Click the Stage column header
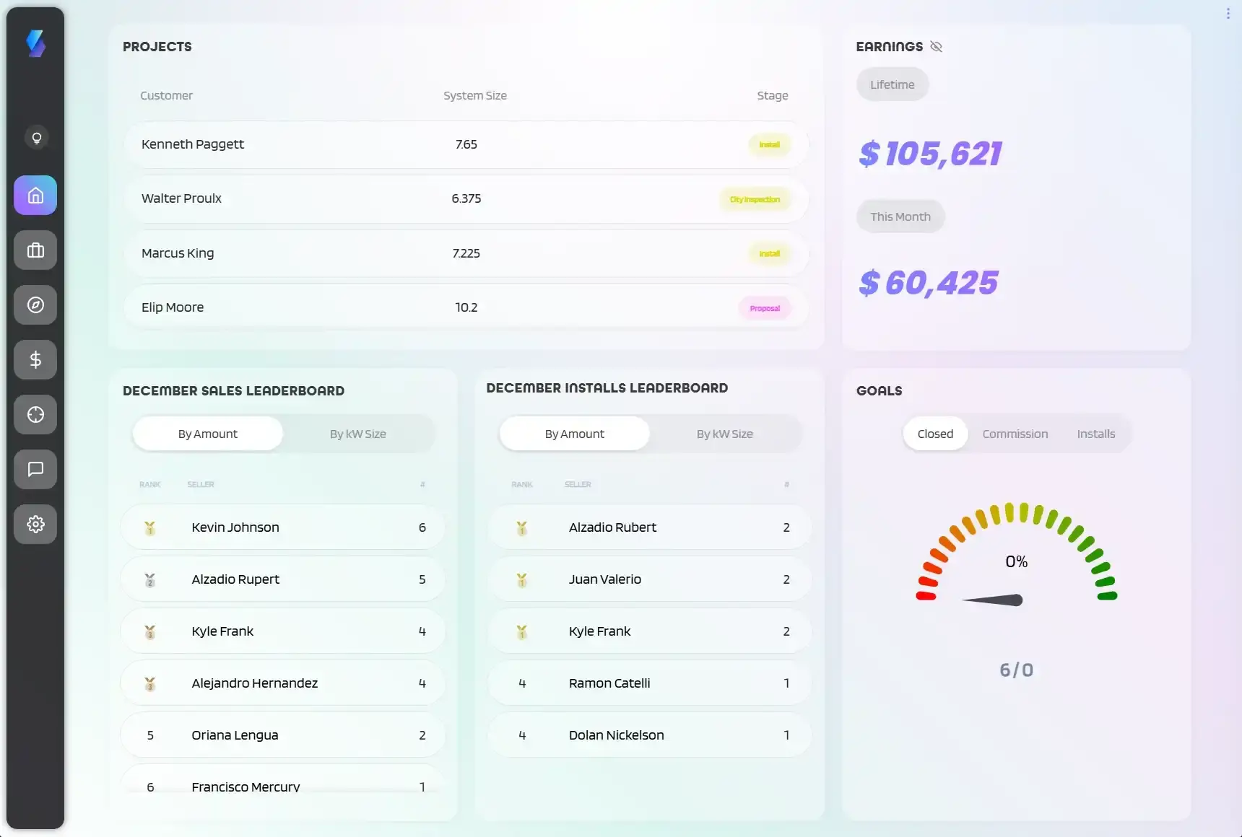1242x837 pixels. coord(772,95)
